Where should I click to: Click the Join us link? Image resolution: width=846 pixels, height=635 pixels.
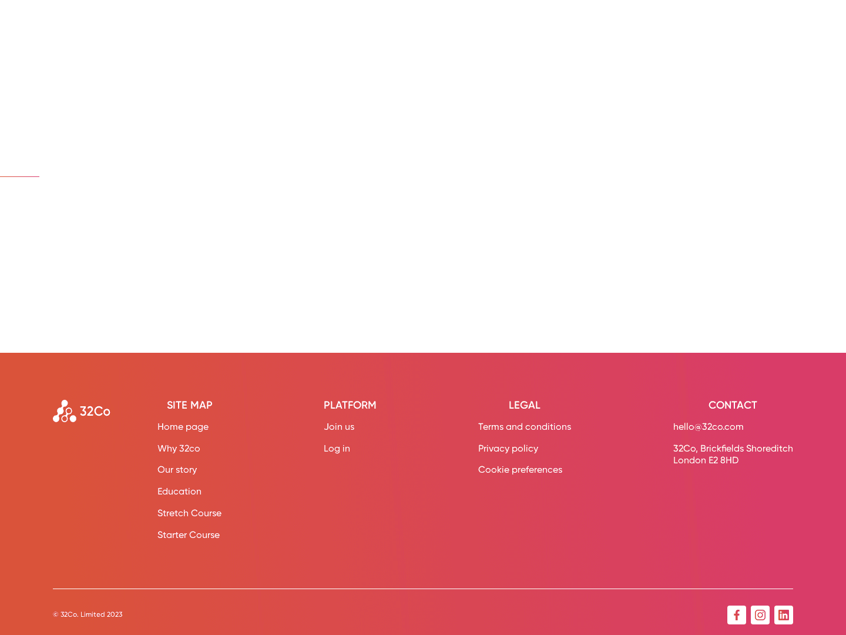(339, 427)
